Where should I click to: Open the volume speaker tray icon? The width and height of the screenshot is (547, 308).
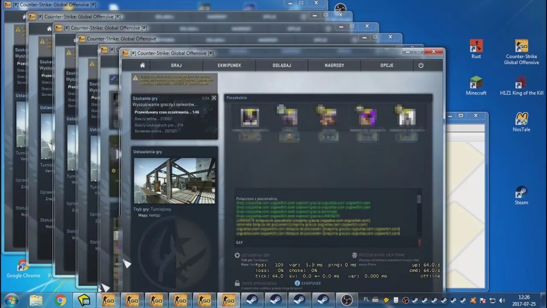coord(502,300)
